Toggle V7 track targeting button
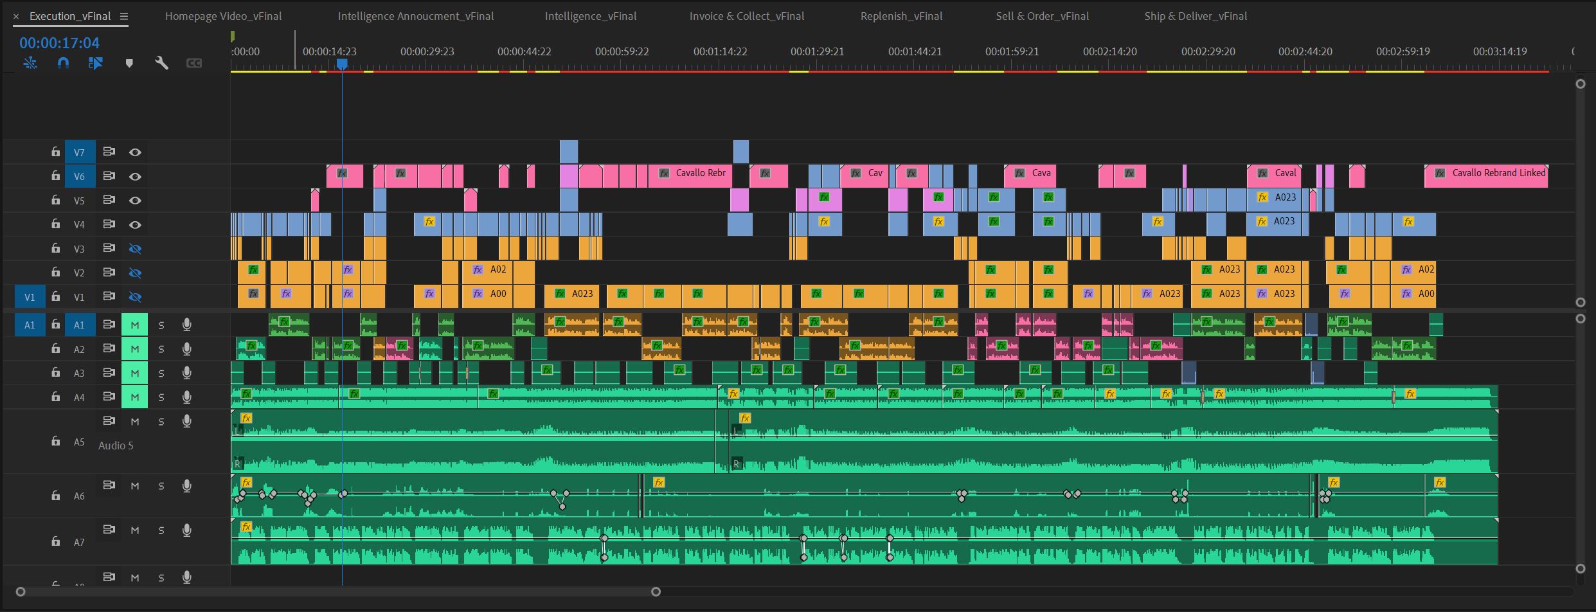The height and width of the screenshot is (612, 1596). (x=80, y=152)
